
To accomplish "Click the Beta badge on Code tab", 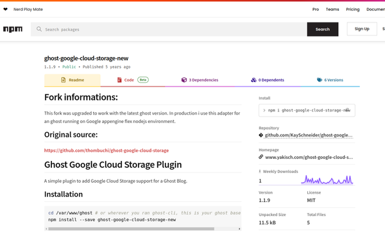I will coord(143,79).
